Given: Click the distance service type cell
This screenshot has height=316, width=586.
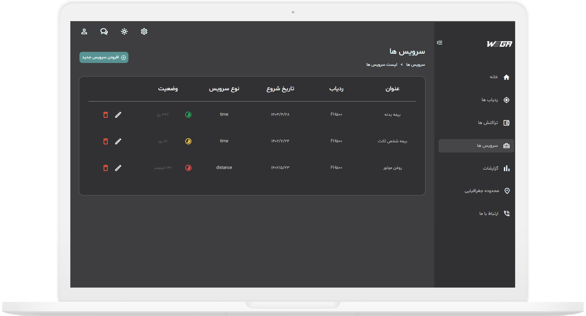Looking at the screenshot, I should click(x=224, y=167).
